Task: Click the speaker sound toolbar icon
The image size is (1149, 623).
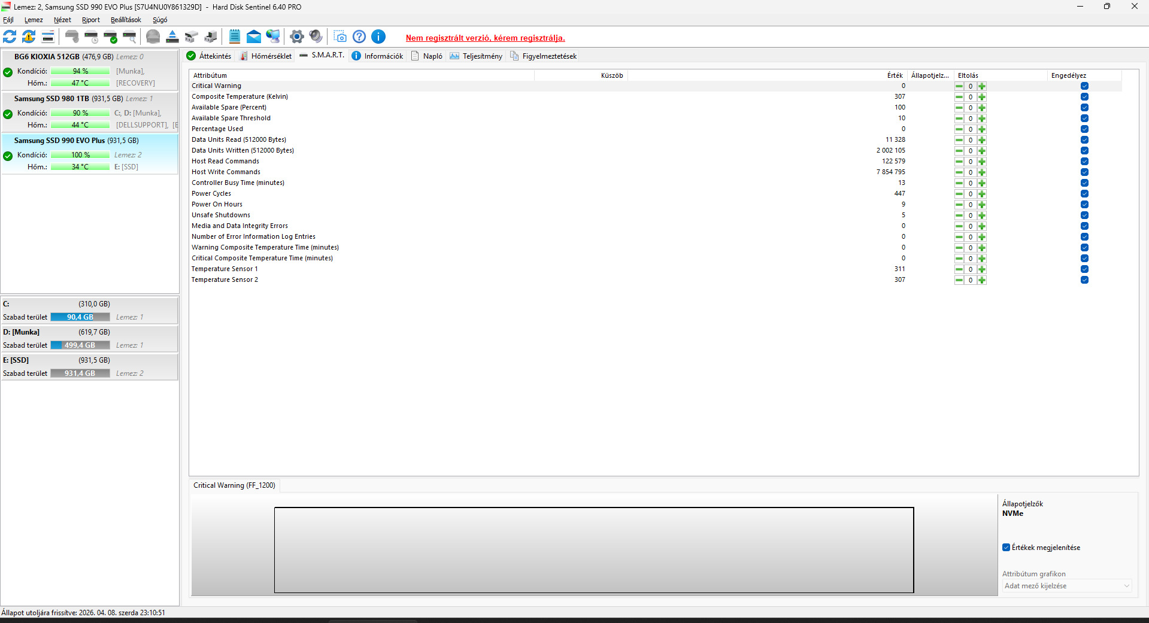Action: pyautogui.click(x=316, y=37)
